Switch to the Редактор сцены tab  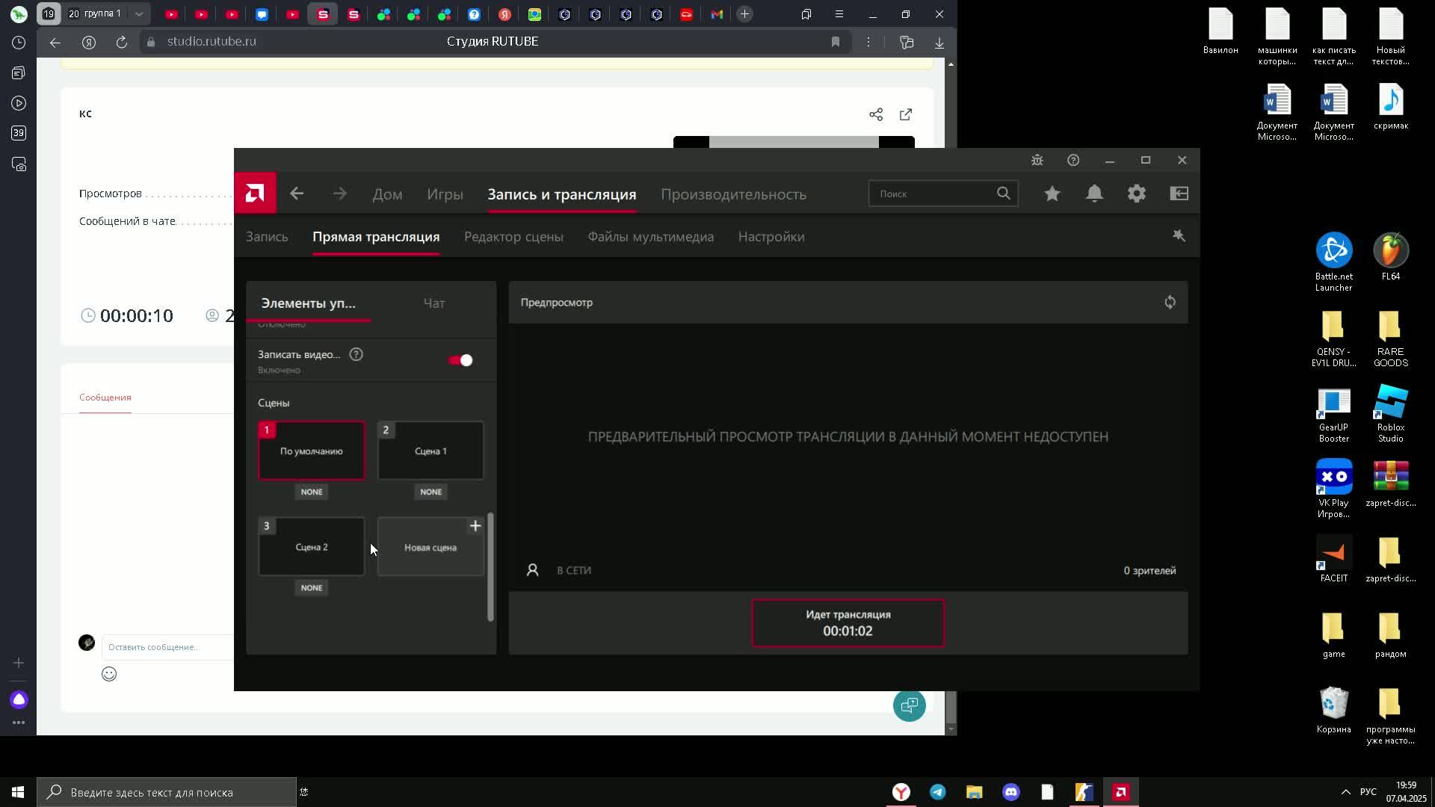point(513,237)
